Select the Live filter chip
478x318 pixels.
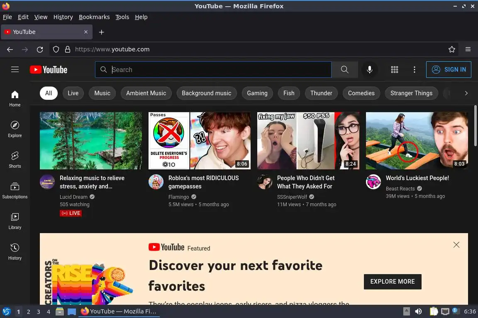(x=73, y=93)
